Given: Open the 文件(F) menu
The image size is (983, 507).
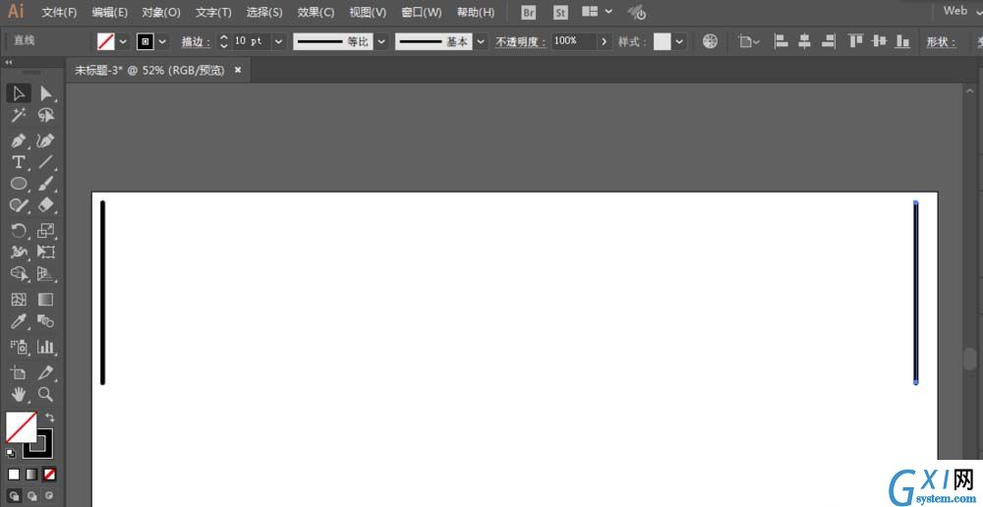Looking at the screenshot, I should [x=60, y=13].
